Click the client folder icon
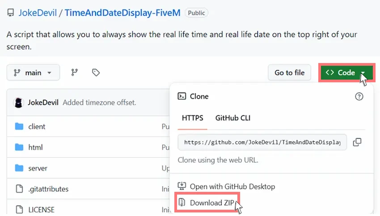The height and width of the screenshot is (216, 380). pyautogui.click(x=19, y=126)
